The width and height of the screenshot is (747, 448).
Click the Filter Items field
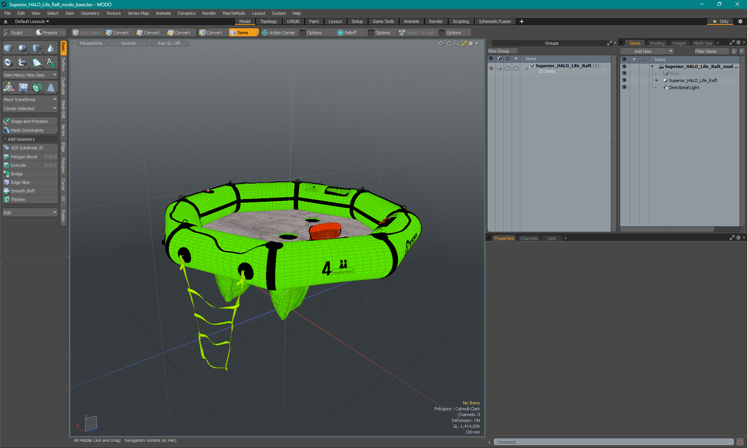coord(712,51)
